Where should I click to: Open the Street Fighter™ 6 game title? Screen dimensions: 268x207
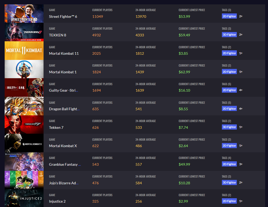[x=63, y=17]
